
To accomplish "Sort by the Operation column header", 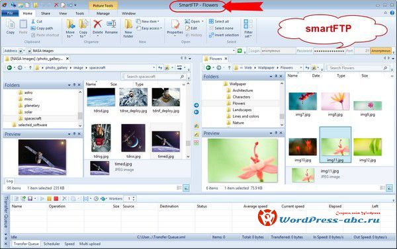I will (x=57, y=206).
